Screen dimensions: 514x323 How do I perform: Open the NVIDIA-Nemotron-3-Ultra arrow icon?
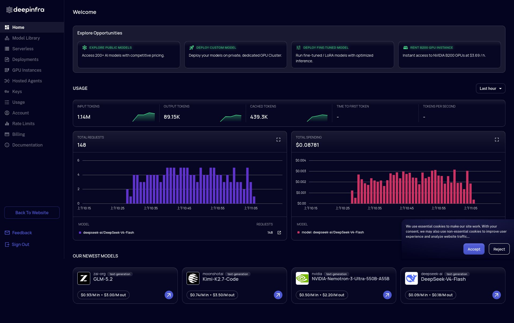387,295
